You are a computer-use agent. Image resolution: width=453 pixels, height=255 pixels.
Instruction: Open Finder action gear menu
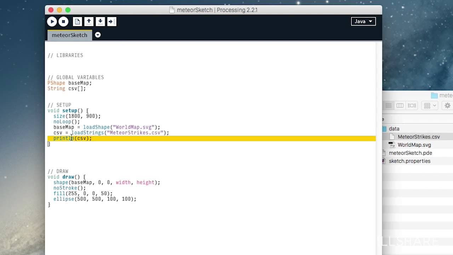(448, 106)
